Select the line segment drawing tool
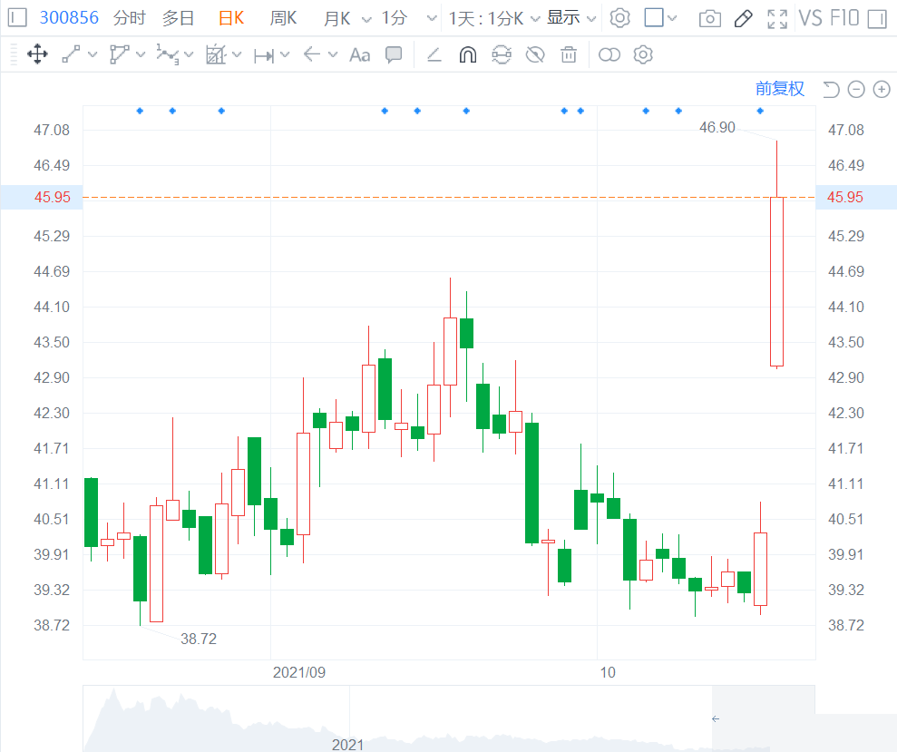 (x=71, y=55)
